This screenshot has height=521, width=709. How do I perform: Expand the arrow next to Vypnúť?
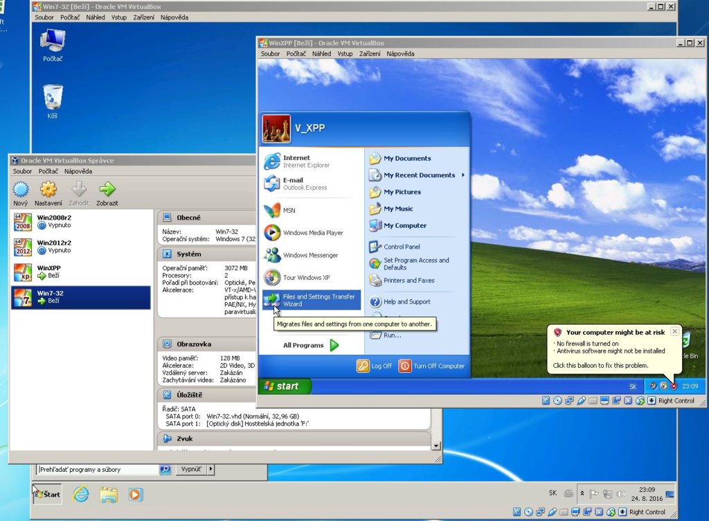(210, 469)
